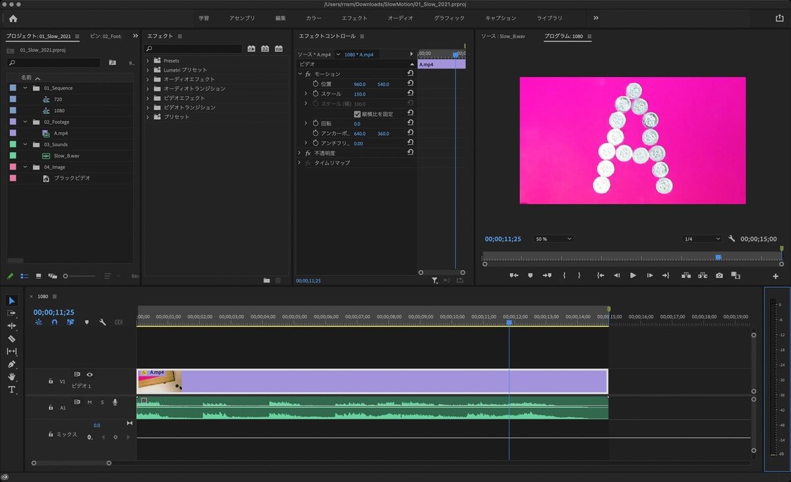Create new custom bin in Effects panel
This screenshot has height=482, width=791.
point(266,281)
